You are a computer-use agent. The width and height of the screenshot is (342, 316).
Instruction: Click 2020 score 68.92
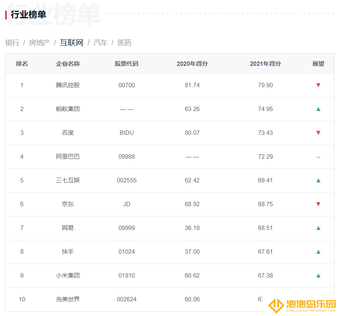pos(192,204)
